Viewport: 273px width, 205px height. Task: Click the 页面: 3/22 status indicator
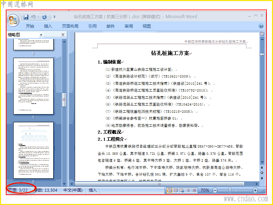pyautogui.click(x=18, y=190)
